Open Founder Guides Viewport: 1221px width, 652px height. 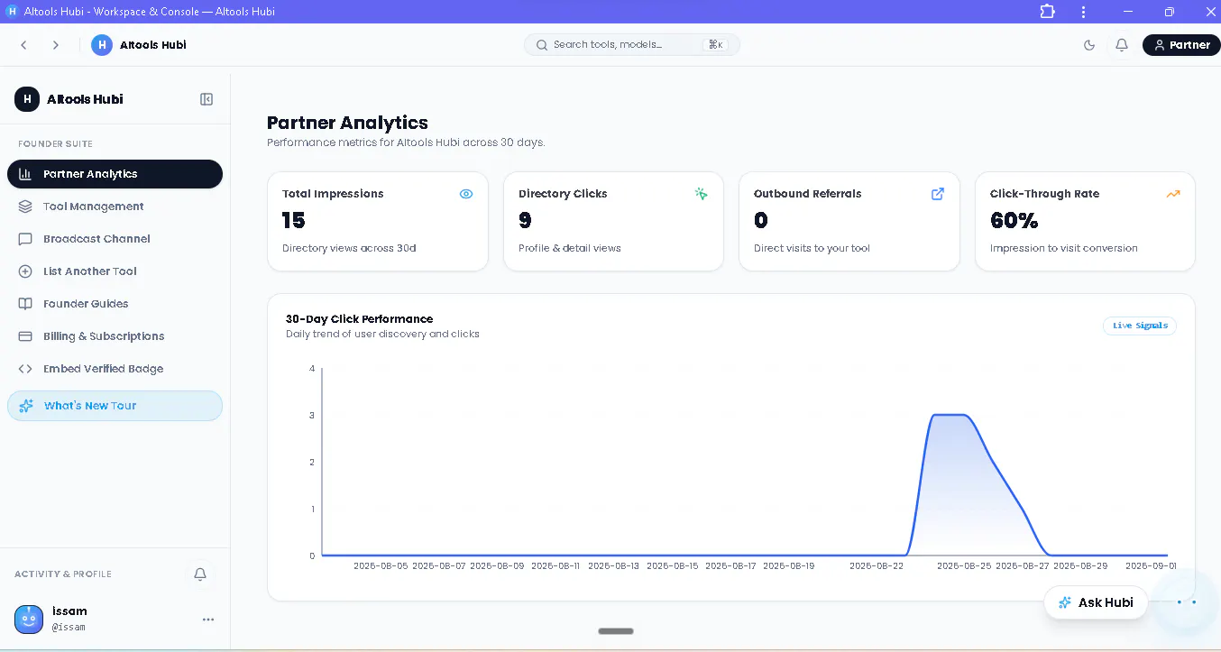[x=115, y=304]
